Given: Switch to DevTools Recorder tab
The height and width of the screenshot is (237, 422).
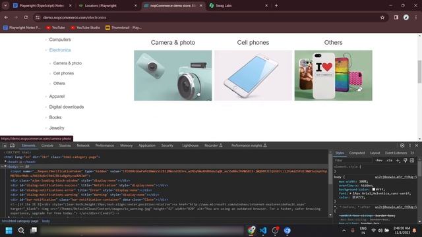Looking at the screenshot, I should click(x=213, y=145).
